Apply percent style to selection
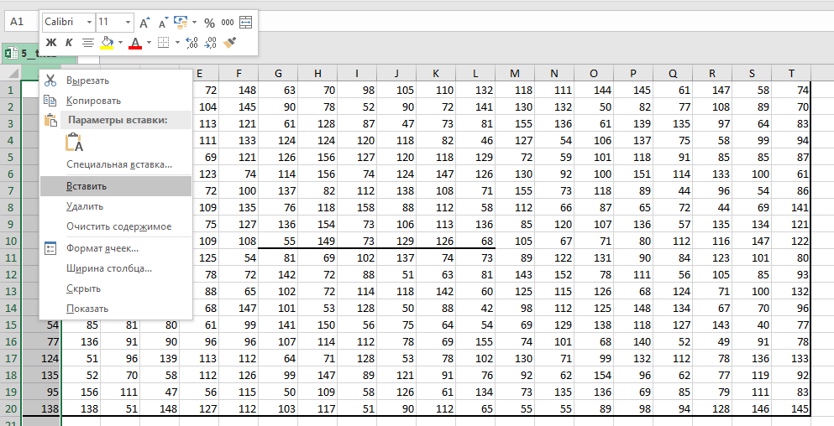Image resolution: width=834 pixels, height=426 pixels. 209,23
